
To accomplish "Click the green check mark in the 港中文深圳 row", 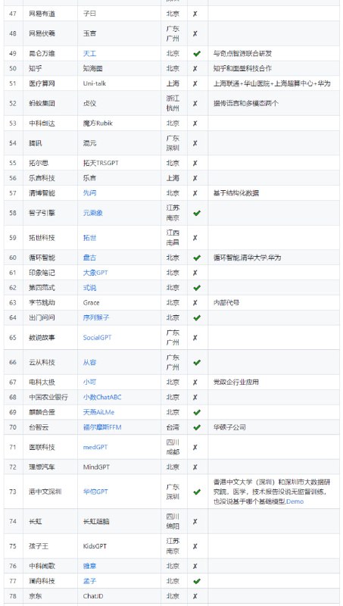I will click(x=197, y=492).
